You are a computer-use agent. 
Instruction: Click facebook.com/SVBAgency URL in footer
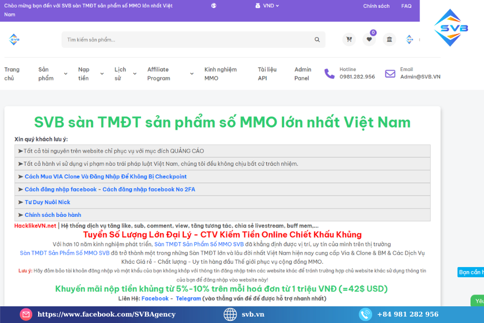pyautogui.click(x=106, y=314)
